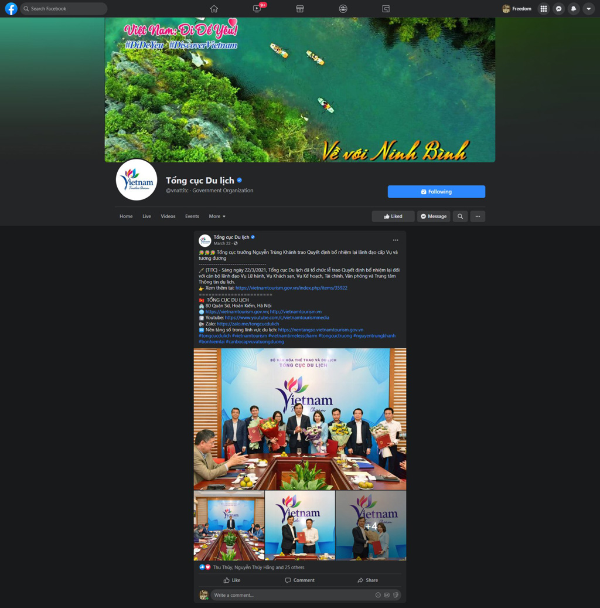Switch to the Events tab
This screenshot has height=608, width=600.
[192, 216]
